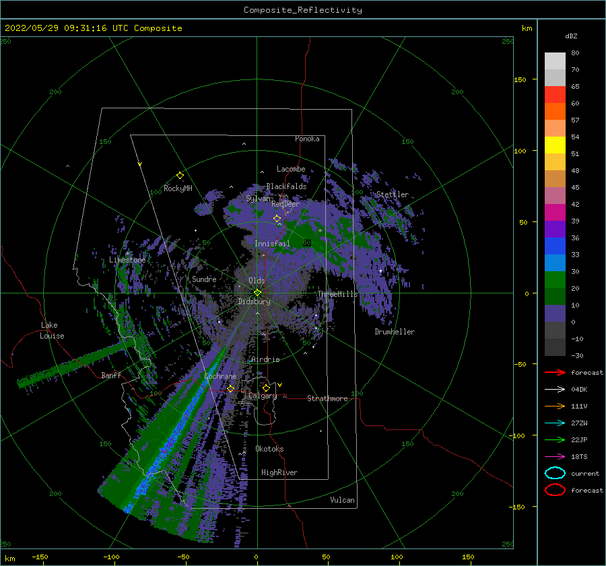
Task: Click the yellow diamond marker above Calgary label
Action: click(x=266, y=388)
